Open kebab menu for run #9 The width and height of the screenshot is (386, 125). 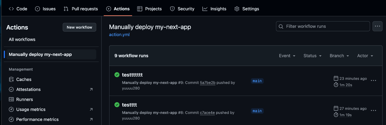tap(374, 81)
